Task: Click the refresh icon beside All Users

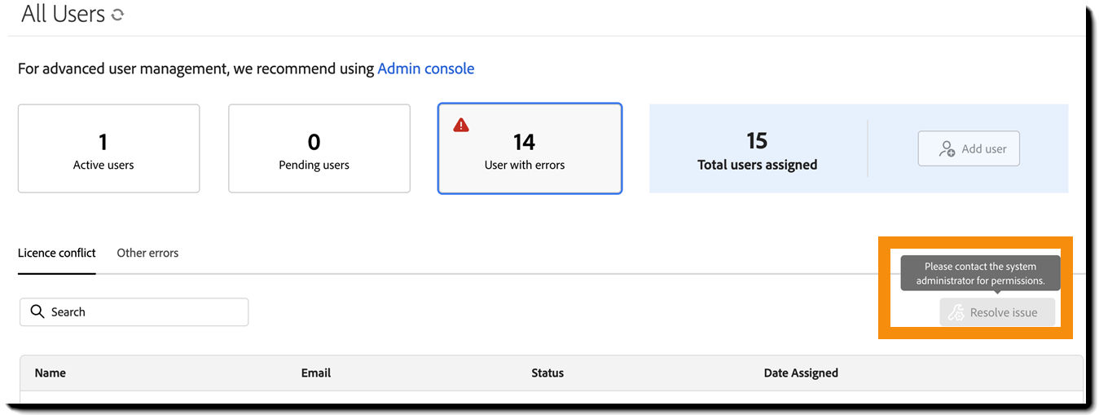Action: pyautogui.click(x=118, y=15)
